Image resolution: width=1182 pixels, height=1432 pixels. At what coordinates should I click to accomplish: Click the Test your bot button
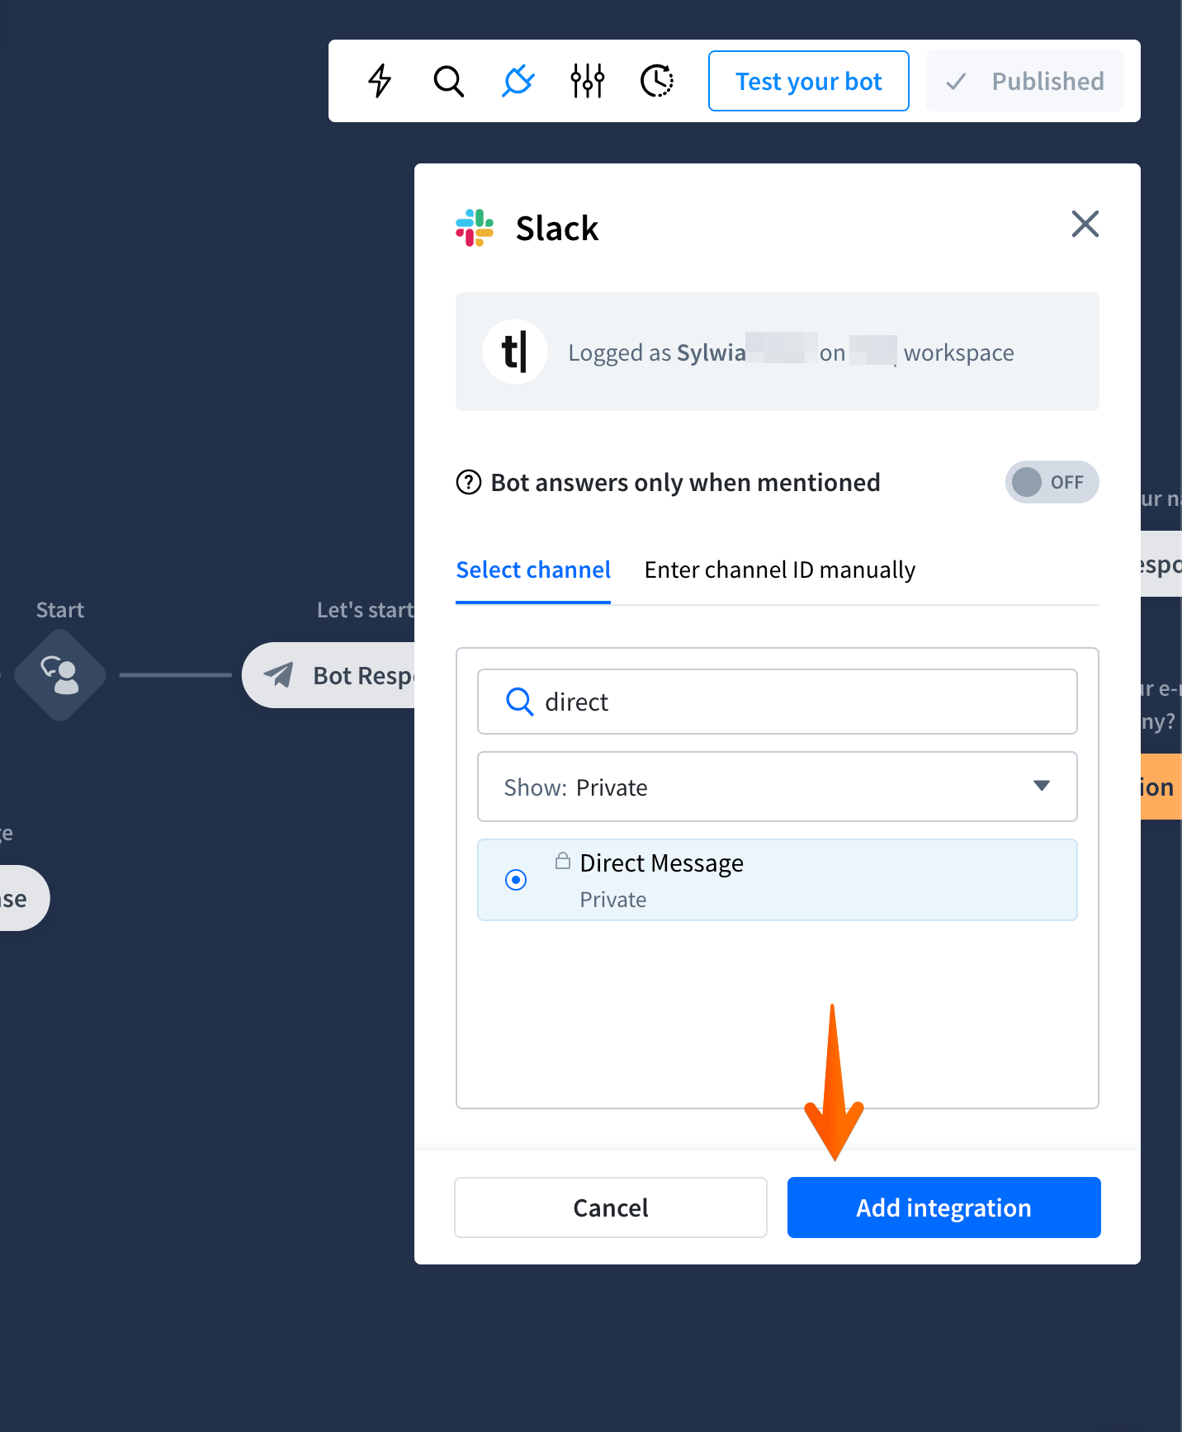tap(809, 81)
